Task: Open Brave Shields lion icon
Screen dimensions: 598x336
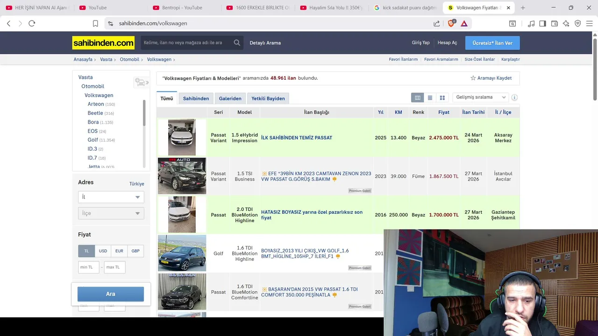Action: 451,23
